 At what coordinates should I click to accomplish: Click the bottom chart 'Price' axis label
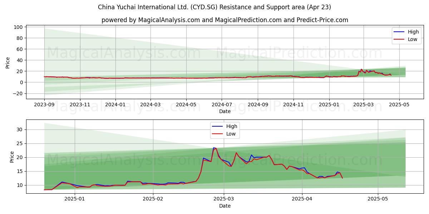click(12, 157)
